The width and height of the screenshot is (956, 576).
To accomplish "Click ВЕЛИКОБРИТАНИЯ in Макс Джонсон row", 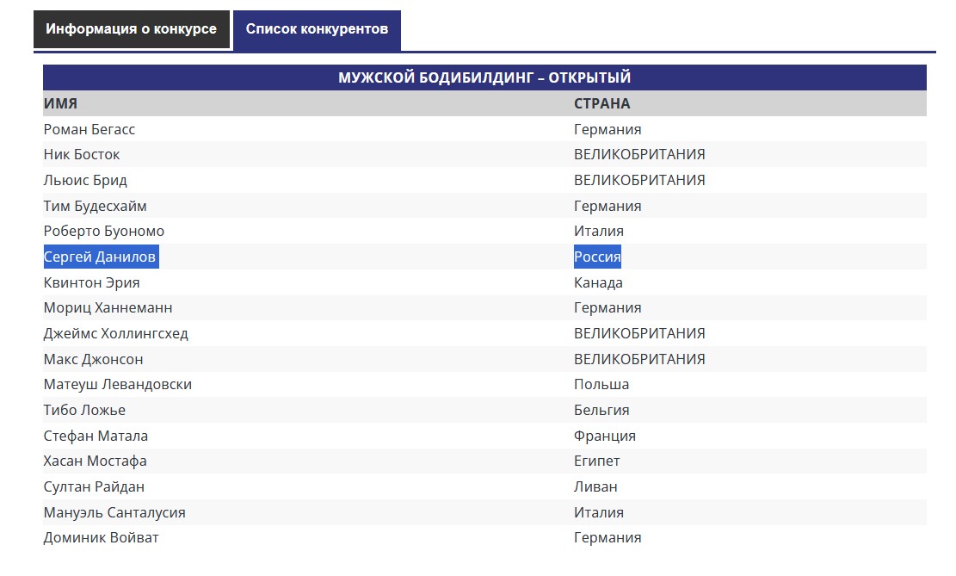I will (x=639, y=359).
